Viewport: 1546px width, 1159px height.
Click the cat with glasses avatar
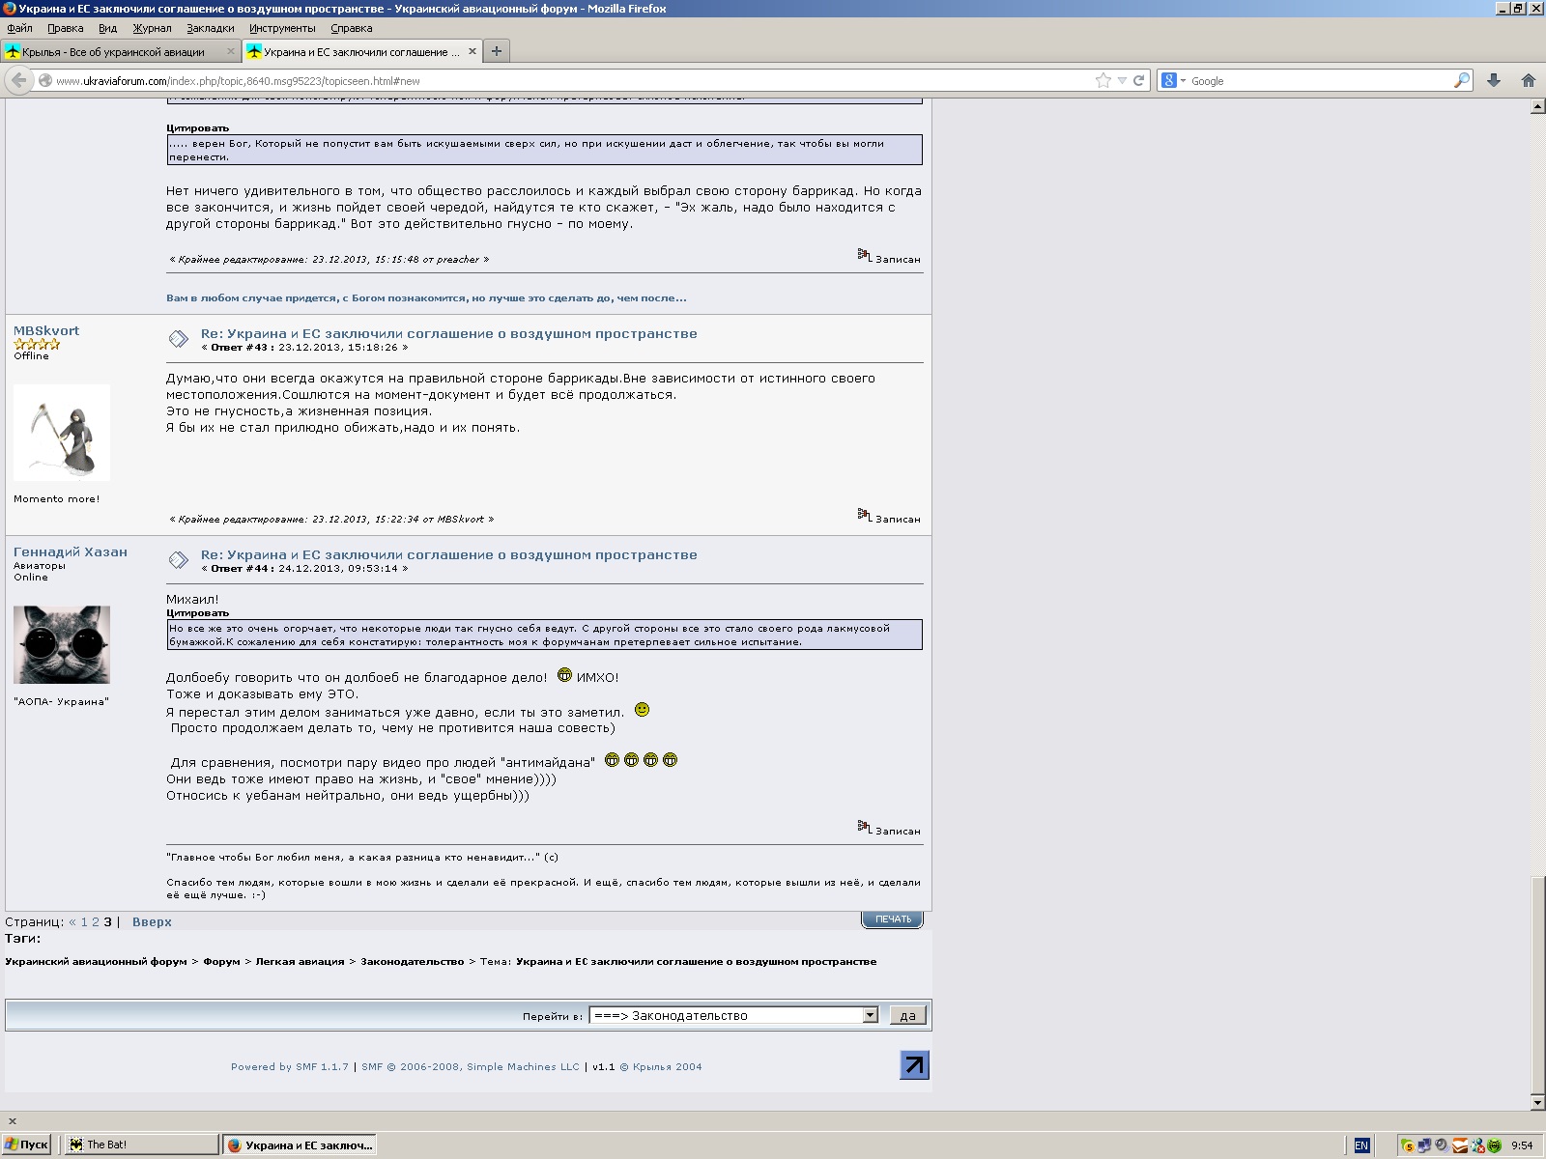coord(62,645)
